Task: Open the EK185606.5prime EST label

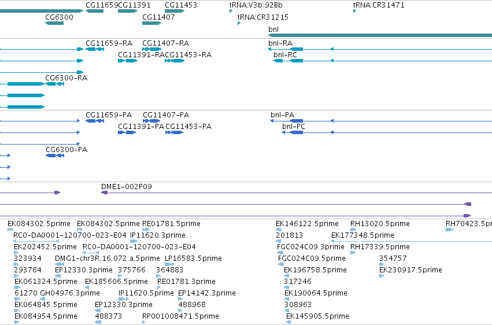Action: pyautogui.click(x=116, y=282)
